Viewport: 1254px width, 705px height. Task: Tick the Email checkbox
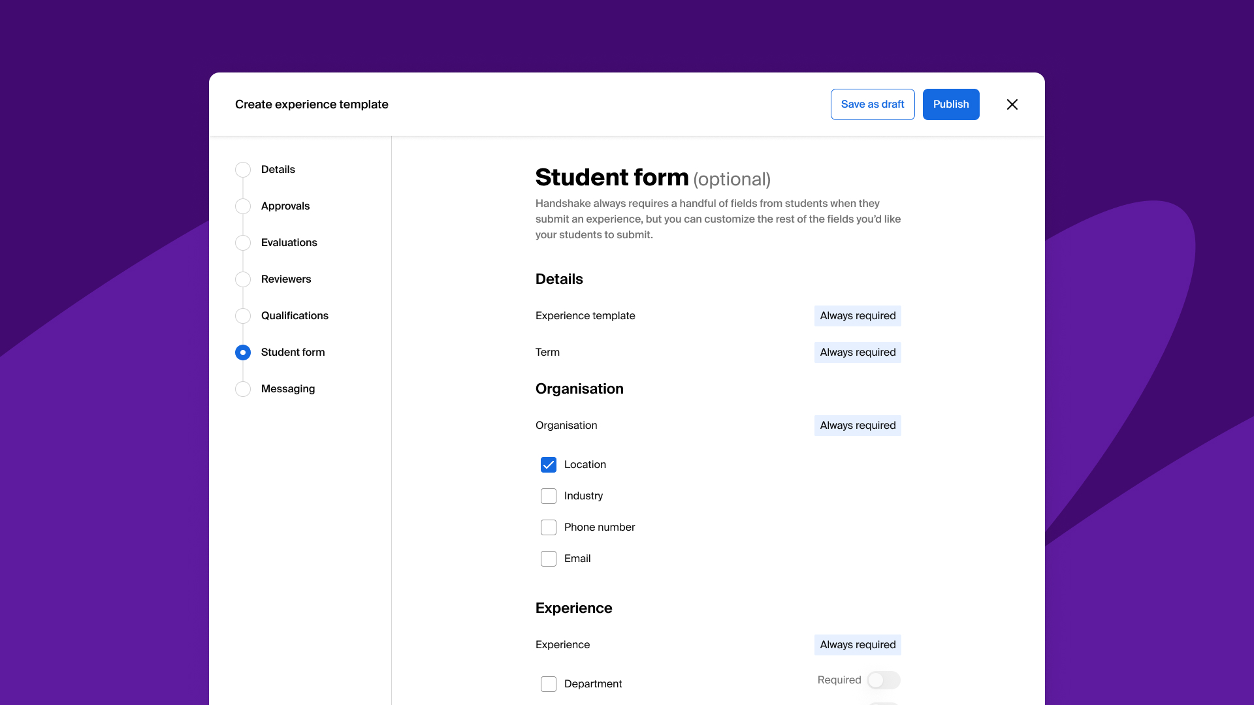(549, 559)
